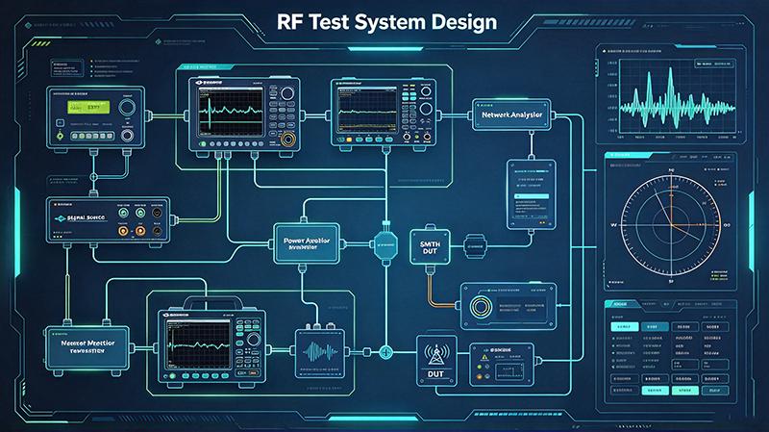Click the hexagonal coupler node beside Power Amplifier
The width and height of the screenshot is (769, 432).
[386, 244]
